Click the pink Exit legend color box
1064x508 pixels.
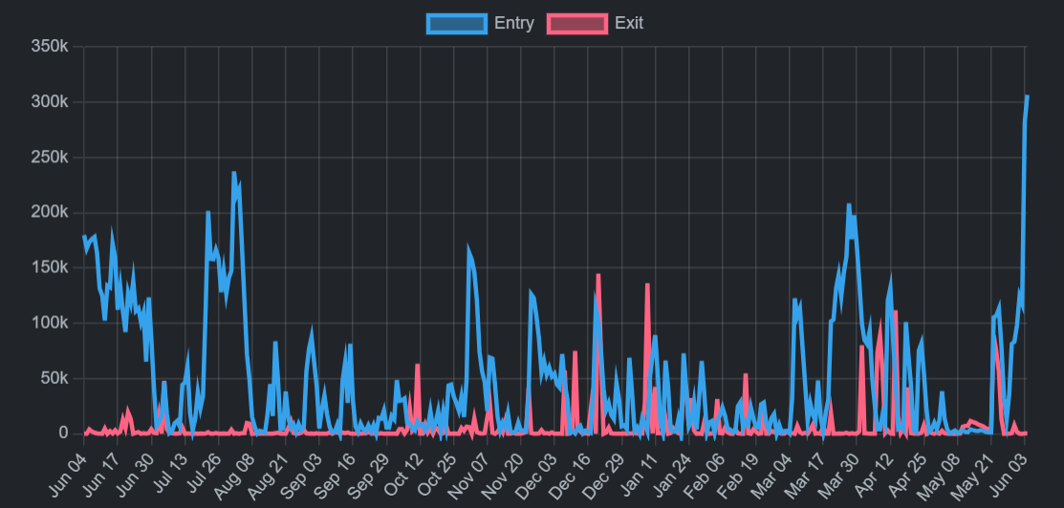click(577, 24)
